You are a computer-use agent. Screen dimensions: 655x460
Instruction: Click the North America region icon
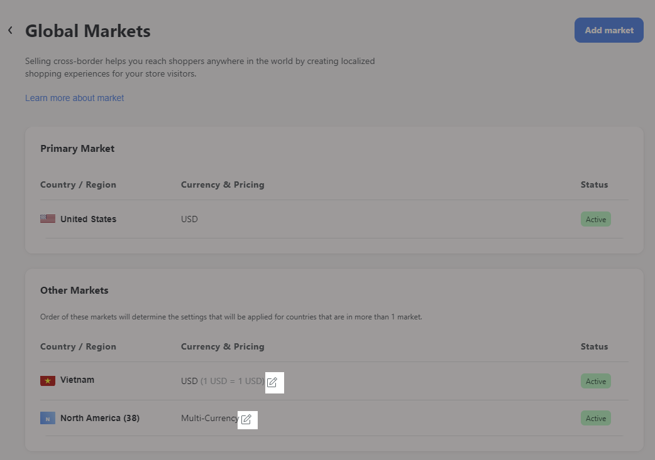[48, 419]
